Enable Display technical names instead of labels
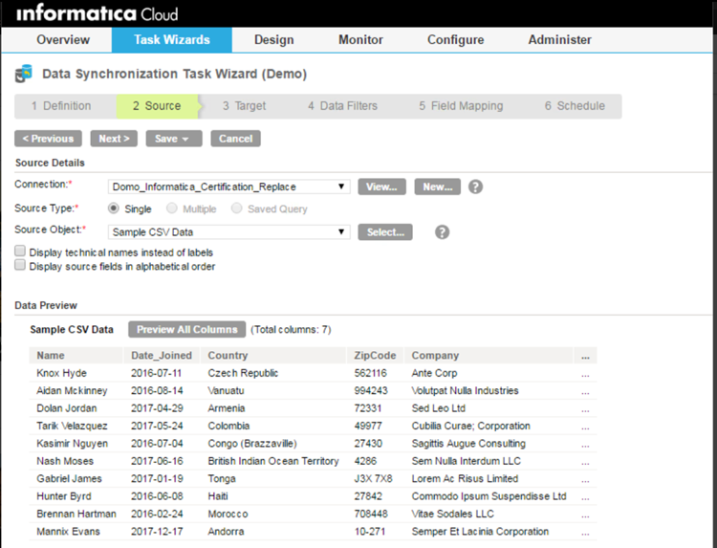The image size is (717, 548). pos(20,252)
